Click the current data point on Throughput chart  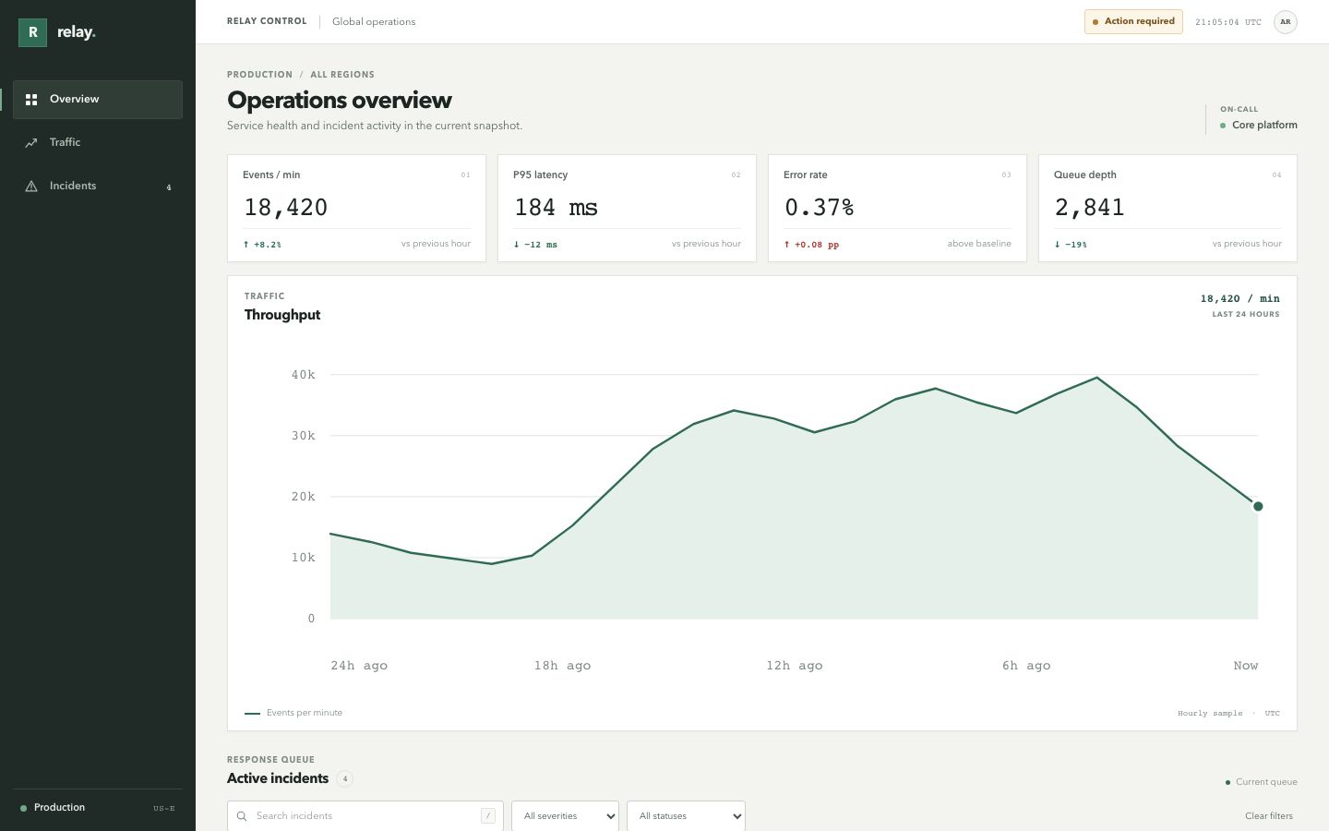pyautogui.click(x=1258, y=506)
